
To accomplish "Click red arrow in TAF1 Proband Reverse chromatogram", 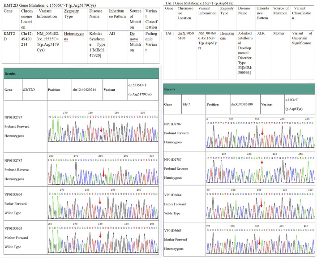I will [x=262, y=162].
